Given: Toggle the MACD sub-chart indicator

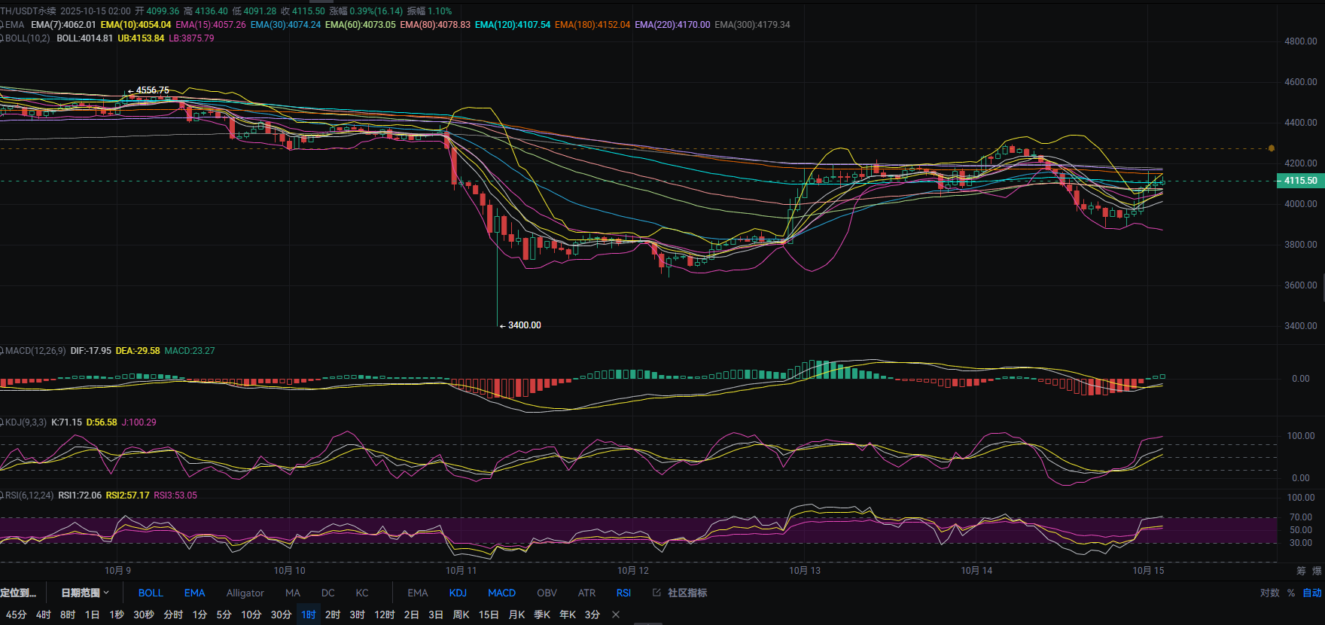Looking at the screenshot, I should (x=501, y=593).
